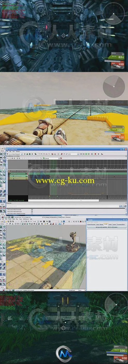The image size is (128, 364).
Task: Switch to Content Browser tab
Action: pyautogui.click(x=91, y=224)
